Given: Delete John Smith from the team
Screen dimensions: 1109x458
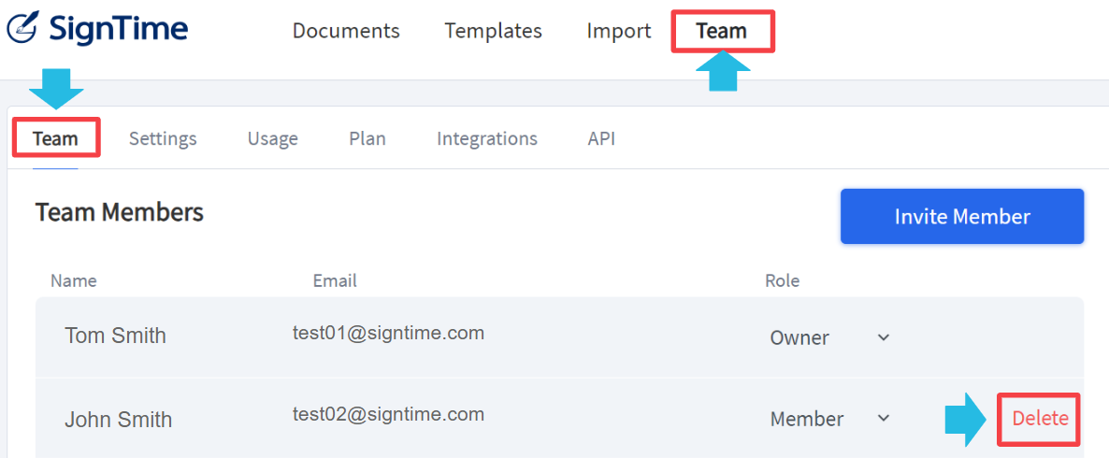Looking at the screenshot, I should (1040, 419).
